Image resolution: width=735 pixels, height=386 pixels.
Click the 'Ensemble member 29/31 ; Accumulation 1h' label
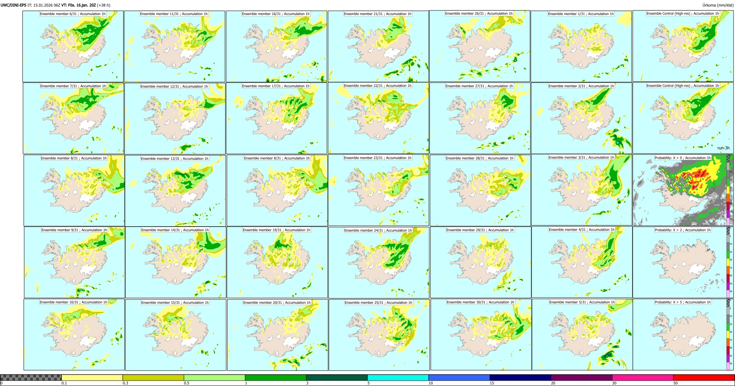(480, 230)
